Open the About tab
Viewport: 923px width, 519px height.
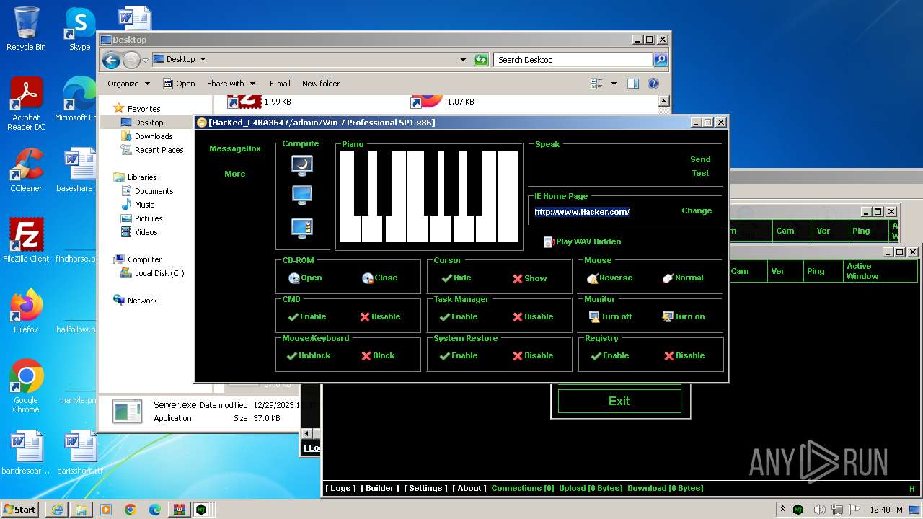[469, 488]
